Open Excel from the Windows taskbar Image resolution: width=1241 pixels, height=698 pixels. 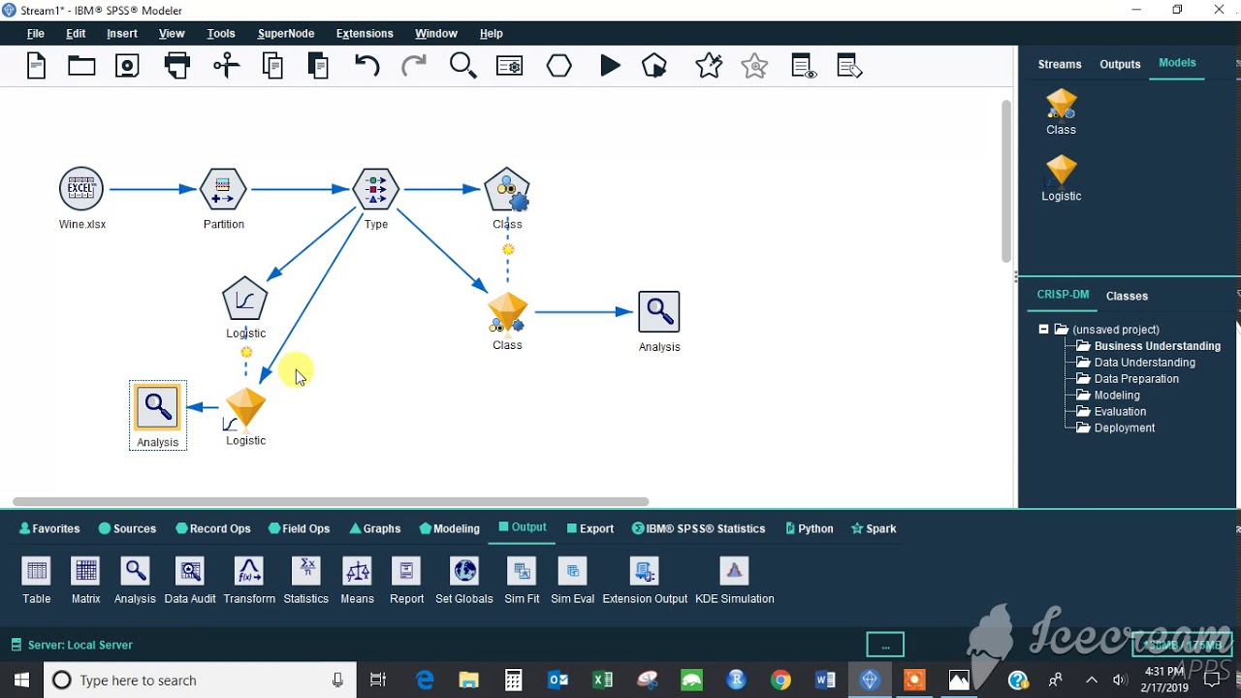point(602,681)
